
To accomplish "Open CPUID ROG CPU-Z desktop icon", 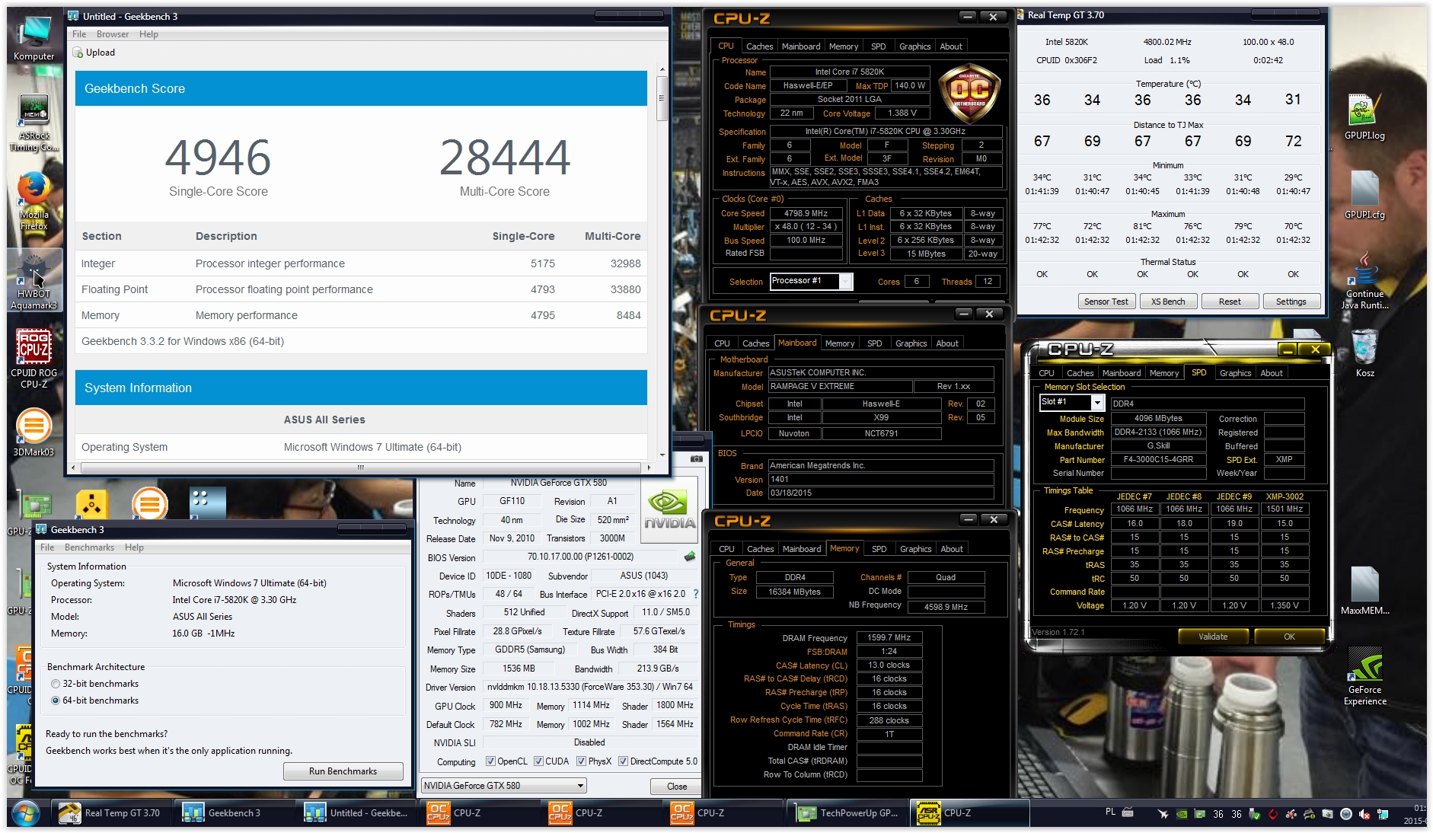I will coord(34,358).
